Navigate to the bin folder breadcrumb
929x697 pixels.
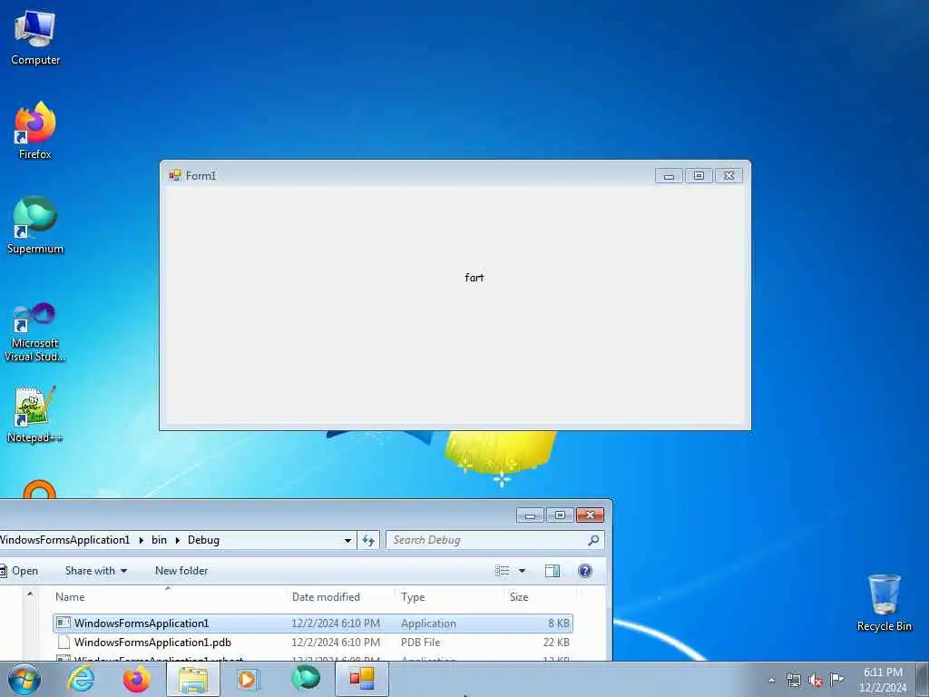pos(159,540)
